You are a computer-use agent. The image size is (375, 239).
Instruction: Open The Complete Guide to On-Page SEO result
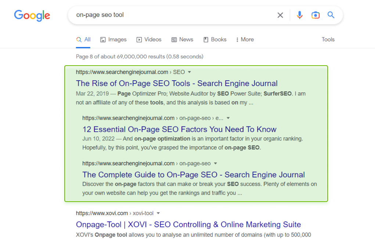pos(194,175)
